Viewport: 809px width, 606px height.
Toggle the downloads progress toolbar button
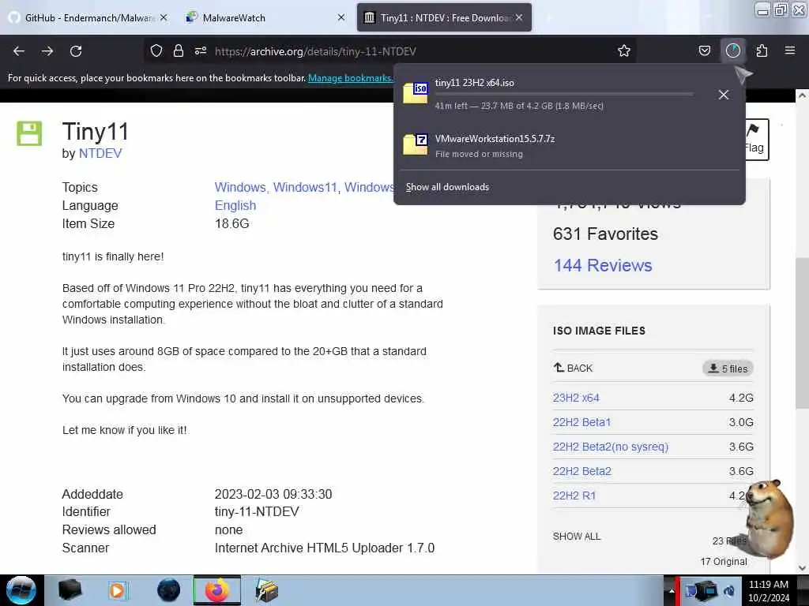(x=733, y=50)
